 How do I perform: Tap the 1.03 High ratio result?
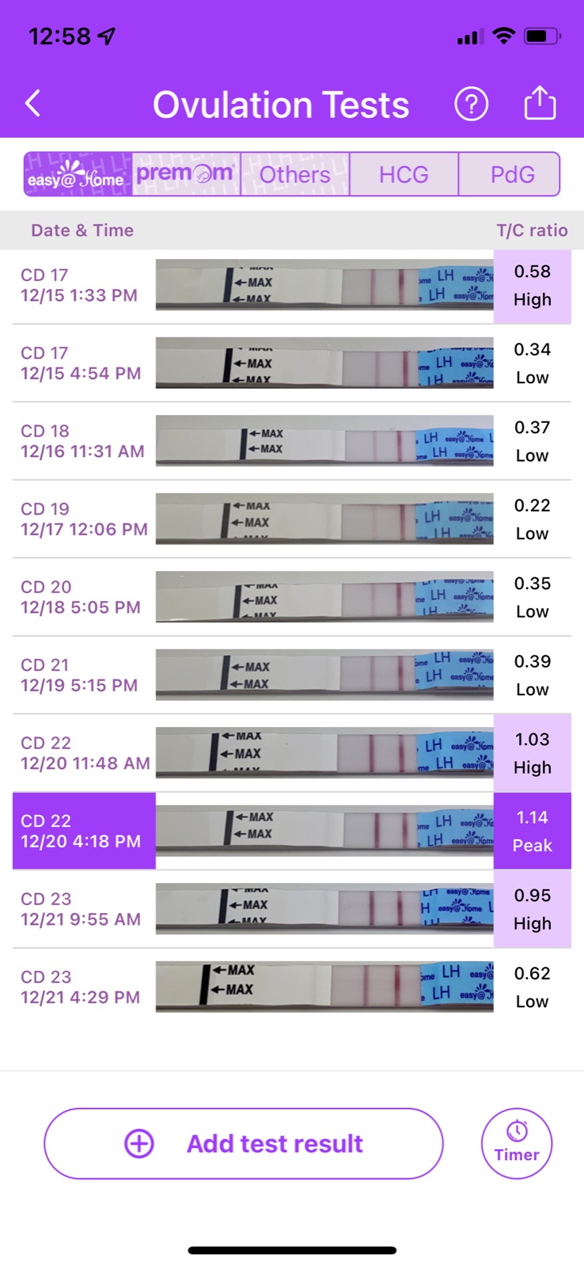532,753
